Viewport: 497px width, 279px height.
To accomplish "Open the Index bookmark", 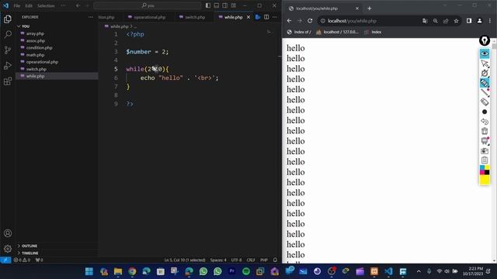I will tap(373, 32).
